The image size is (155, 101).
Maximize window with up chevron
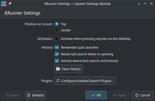pos(145,4)
